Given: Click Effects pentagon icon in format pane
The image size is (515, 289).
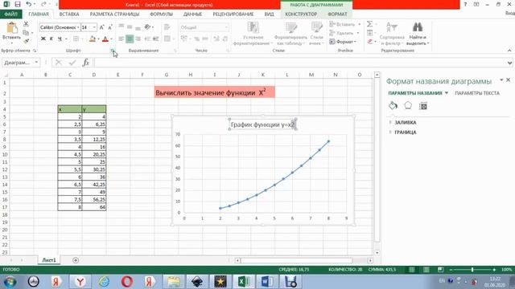Looking at the screenshot, I should [408, 105].
